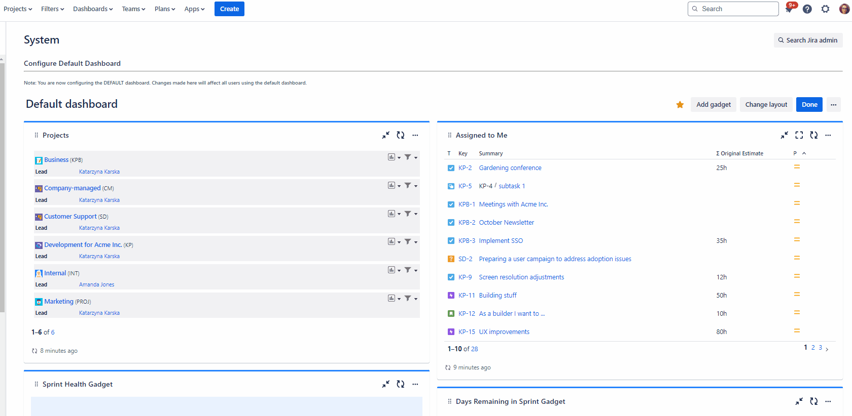This screenshot has height=416, width=852.
Task: Refresh the Assigned to Me gadget
Action: pos(813,135)
